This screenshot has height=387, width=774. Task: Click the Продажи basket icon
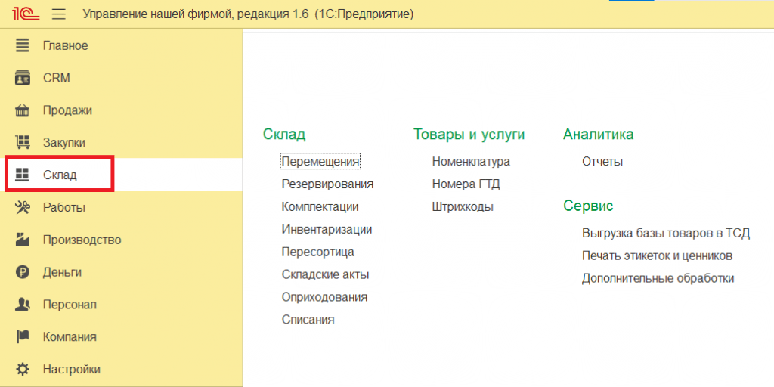pyautogui.click(x=23, y=110)
